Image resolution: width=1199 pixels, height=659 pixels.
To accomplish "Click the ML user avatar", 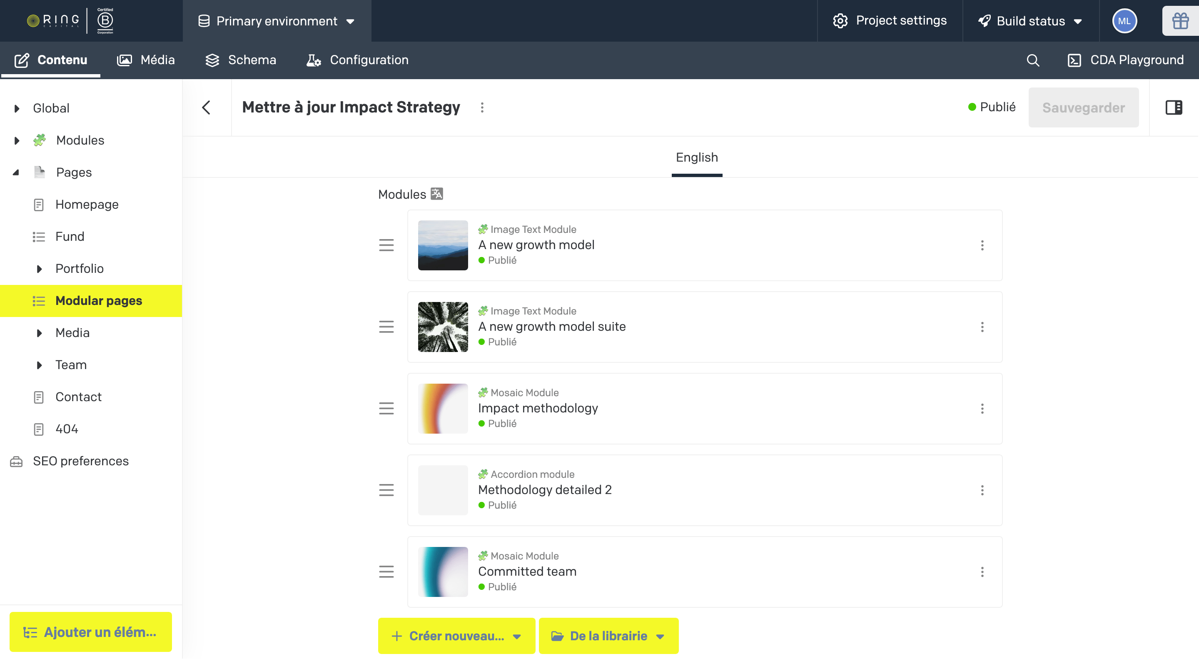I will 1125,20.
